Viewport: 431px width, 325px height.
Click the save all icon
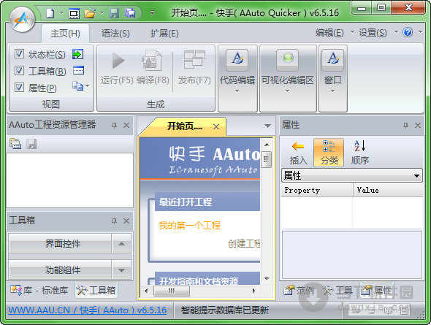click(130, 13)
